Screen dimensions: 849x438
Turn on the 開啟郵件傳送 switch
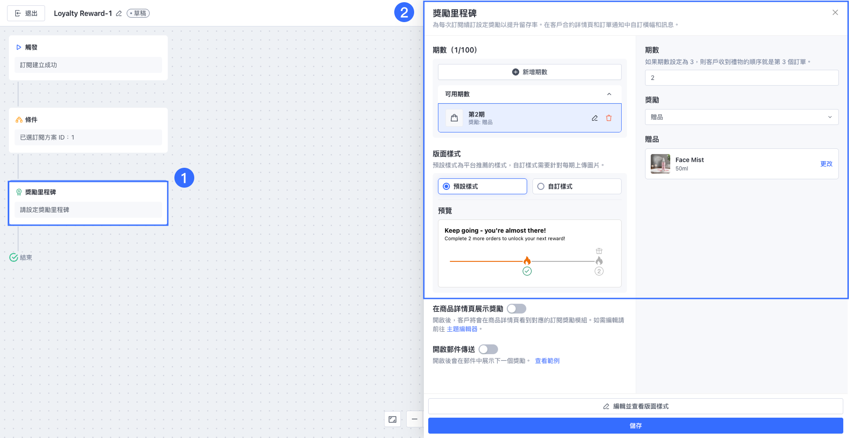tap(488, 349)
